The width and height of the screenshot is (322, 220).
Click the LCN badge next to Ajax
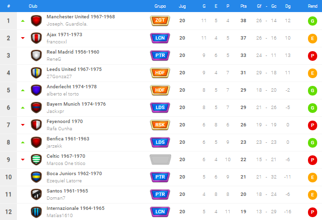click(160, 38)
